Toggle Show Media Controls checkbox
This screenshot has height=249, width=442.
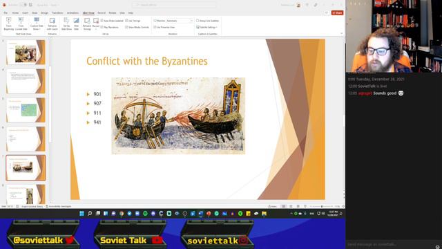tap(137, 28)
